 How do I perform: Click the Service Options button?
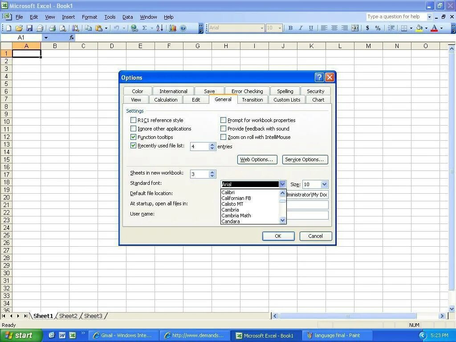[305, 159]
